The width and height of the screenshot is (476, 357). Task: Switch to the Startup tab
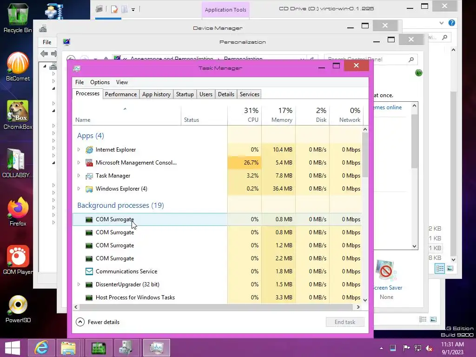[x=185, y=94]
